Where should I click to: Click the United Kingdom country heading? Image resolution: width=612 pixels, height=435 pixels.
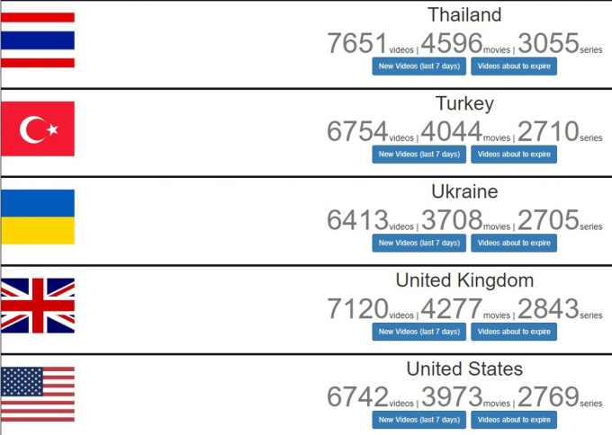pos(464,280)
